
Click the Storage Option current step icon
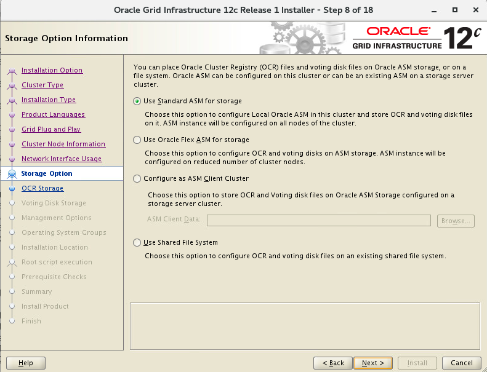[x=12, y=174]
